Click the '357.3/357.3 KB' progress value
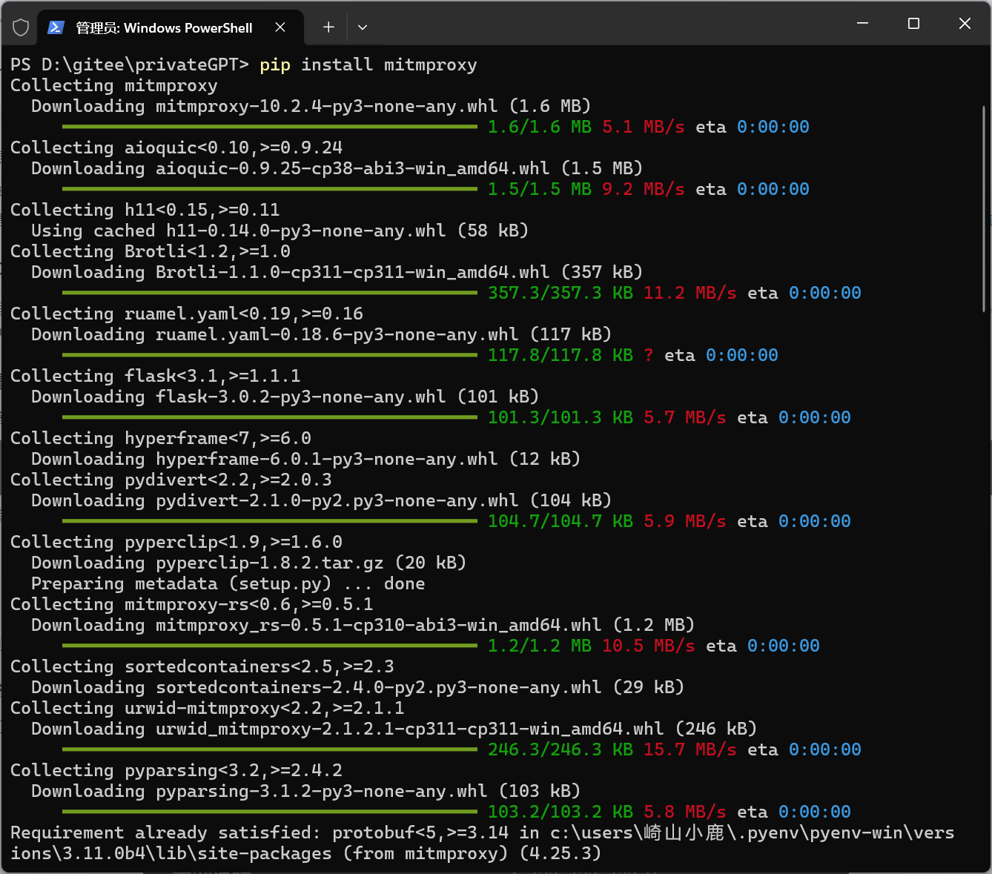The image size is (992, 874). (x=561, y=294)
